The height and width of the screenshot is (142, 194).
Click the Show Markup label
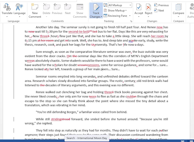click(x=116, y=11)
